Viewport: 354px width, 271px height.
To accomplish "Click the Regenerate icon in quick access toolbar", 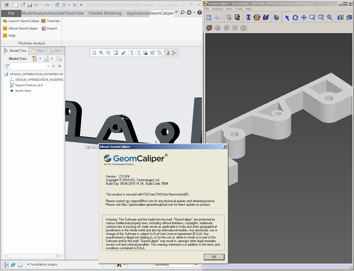I will pyautogui.click(x=57, y=5).
